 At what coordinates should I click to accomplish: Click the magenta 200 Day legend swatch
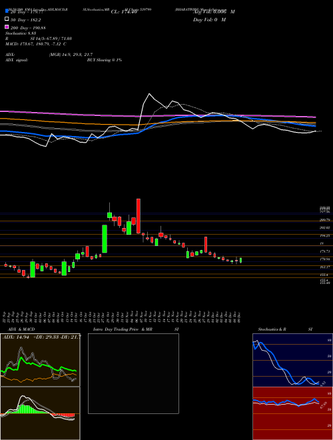pyautogui.click(x=7, y=27)
